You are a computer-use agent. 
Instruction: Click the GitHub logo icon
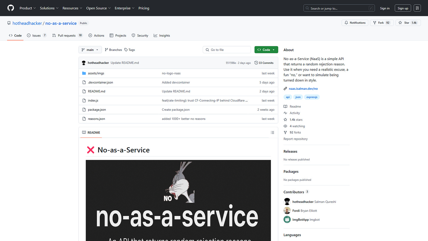coord(11,8)
